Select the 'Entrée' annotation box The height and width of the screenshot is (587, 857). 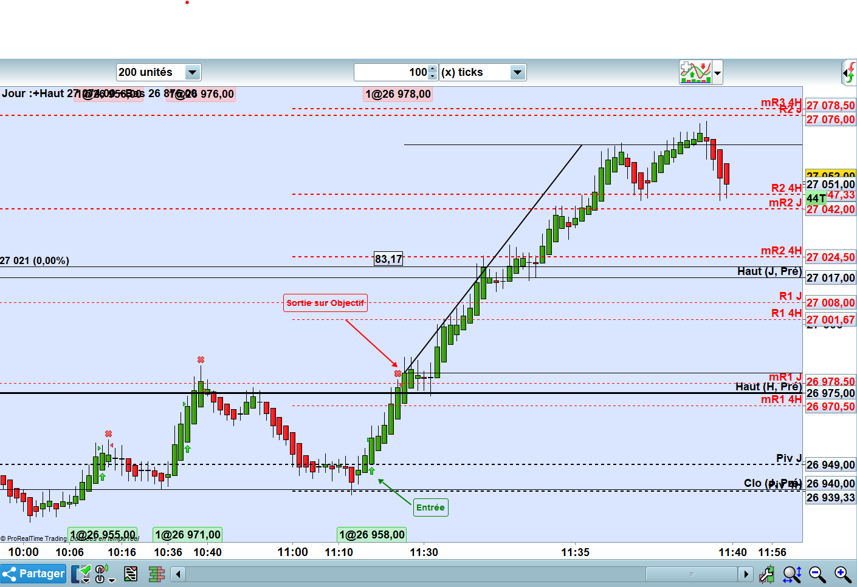tap(430, 507)
